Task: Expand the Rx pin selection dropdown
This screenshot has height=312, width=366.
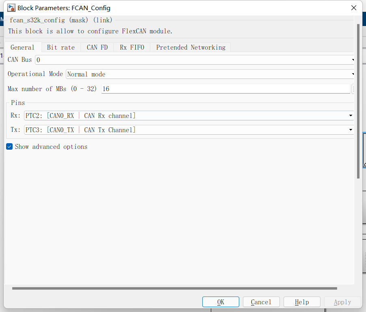Action: (x=350, y=116)
